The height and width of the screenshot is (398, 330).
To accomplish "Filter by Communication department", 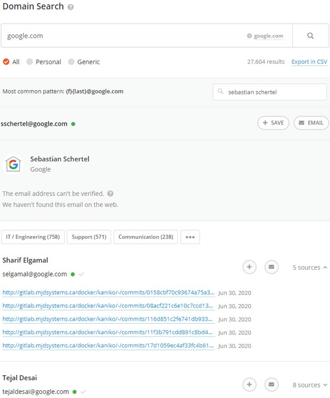I will (146, 237).
